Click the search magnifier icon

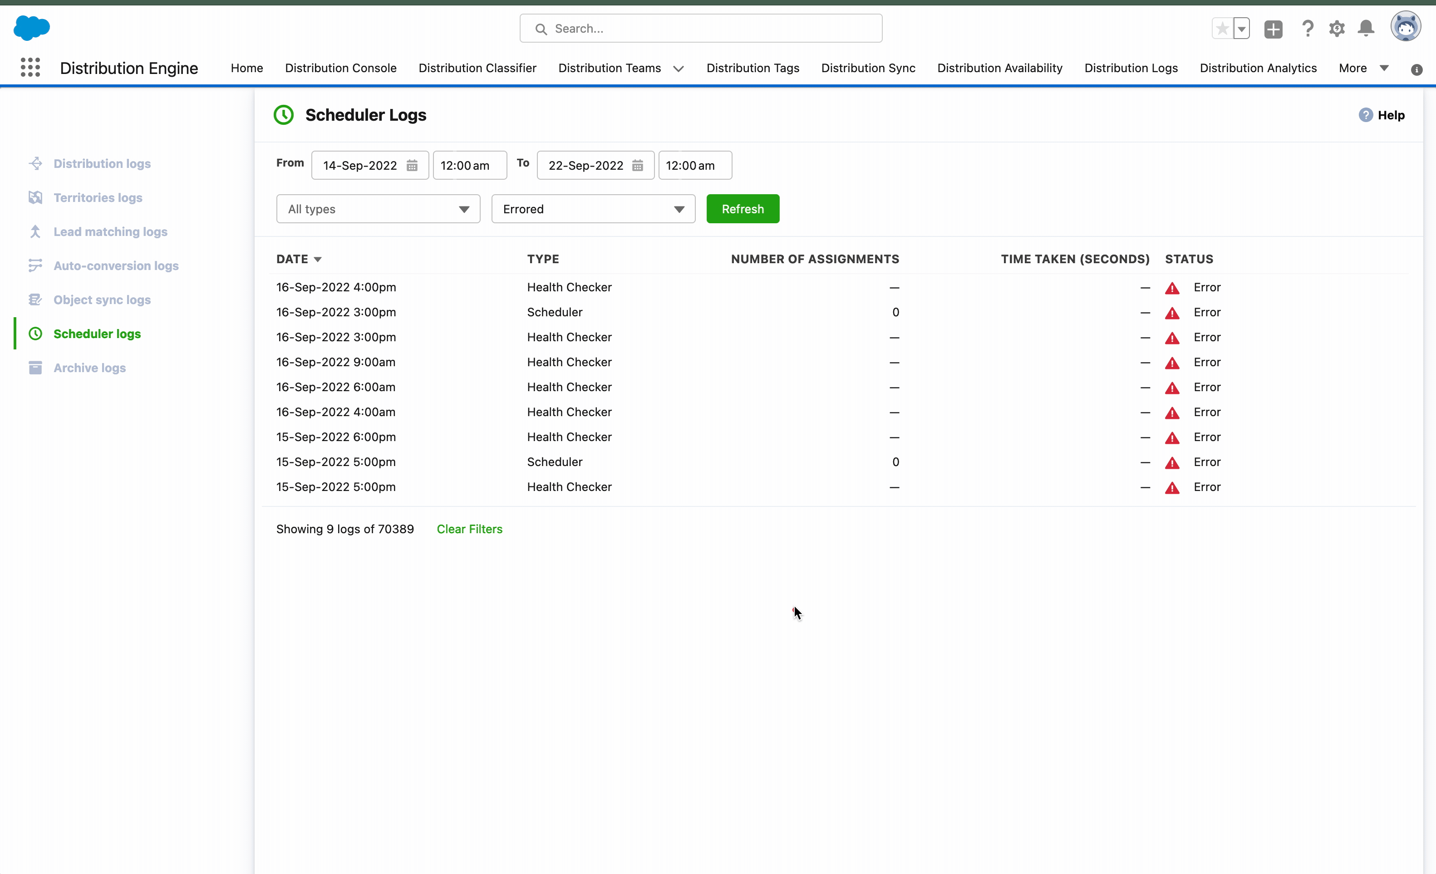click(x=541, y=29)
